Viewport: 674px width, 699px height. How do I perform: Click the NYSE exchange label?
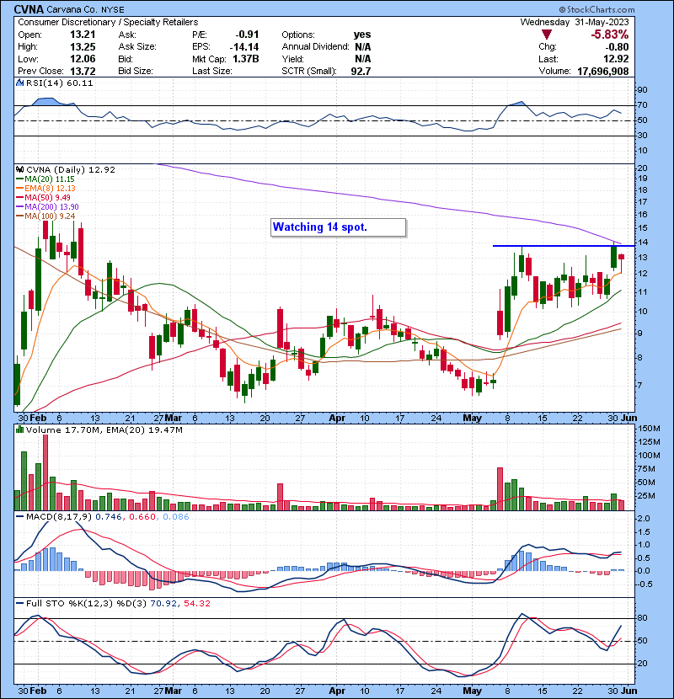coord(113,9)
